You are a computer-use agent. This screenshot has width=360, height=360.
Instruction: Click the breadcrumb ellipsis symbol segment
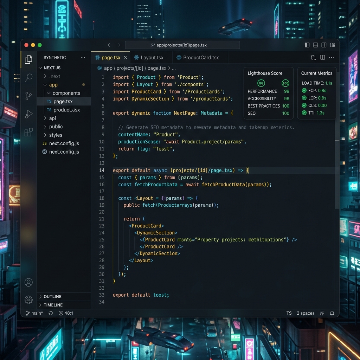(174, 69)
